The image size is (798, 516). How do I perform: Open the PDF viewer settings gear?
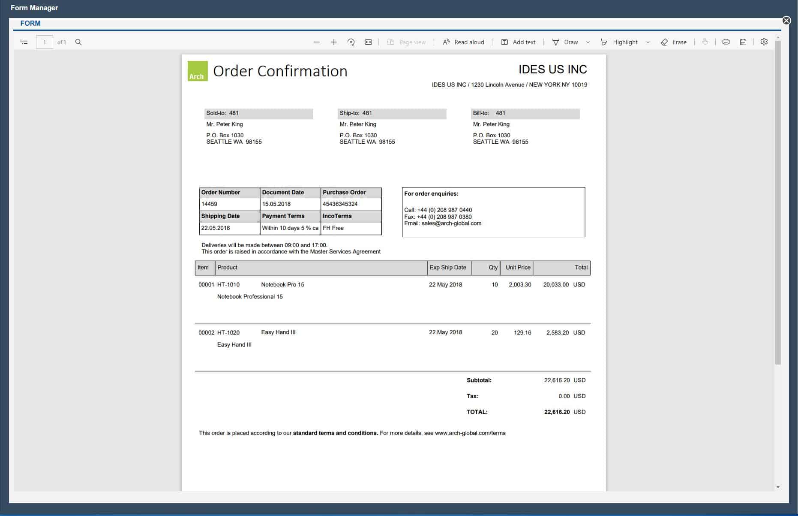point(764,42)
